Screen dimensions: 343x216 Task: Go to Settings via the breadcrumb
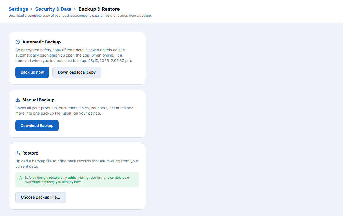(x=18, y=9)
